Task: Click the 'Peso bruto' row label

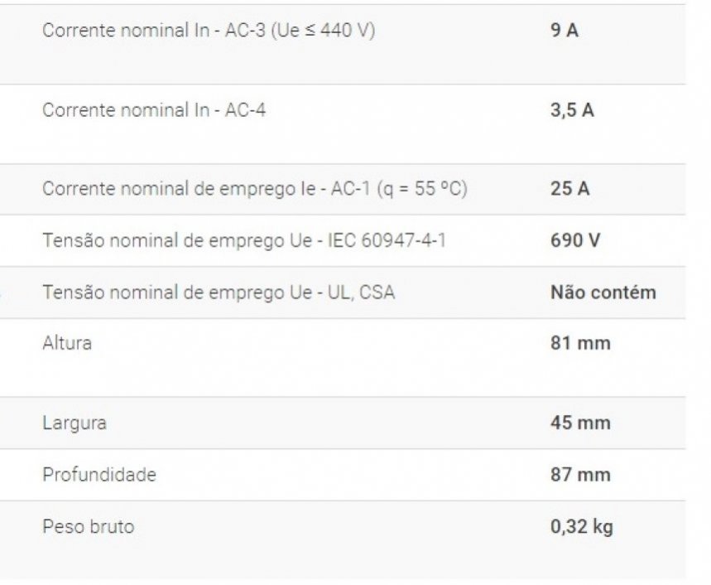Action: tap(88, 526)
